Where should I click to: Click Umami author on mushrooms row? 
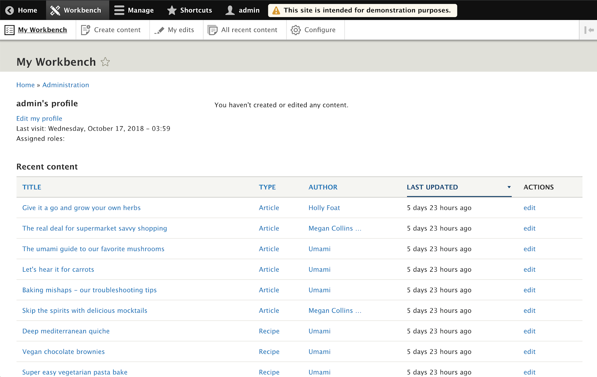point(319,249)
